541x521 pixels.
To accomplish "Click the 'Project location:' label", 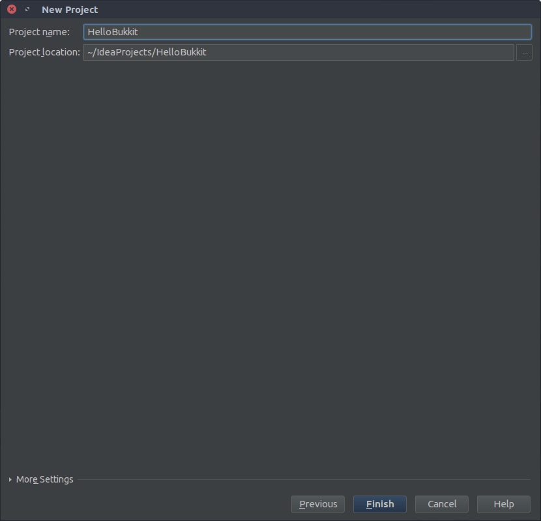I will tap(44, 52).
